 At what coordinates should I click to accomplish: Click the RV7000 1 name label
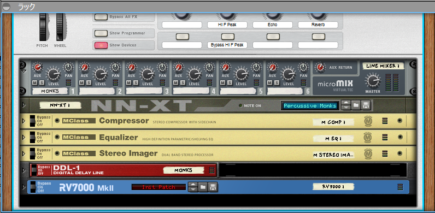click(333, 187)
